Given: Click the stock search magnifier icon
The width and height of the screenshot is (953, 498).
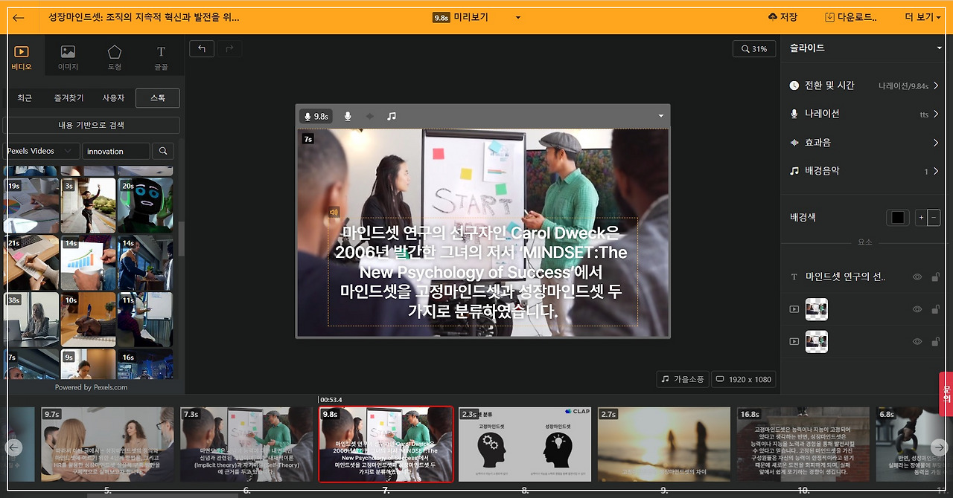Looking at the screenshot, I should (x=163, y=151).
